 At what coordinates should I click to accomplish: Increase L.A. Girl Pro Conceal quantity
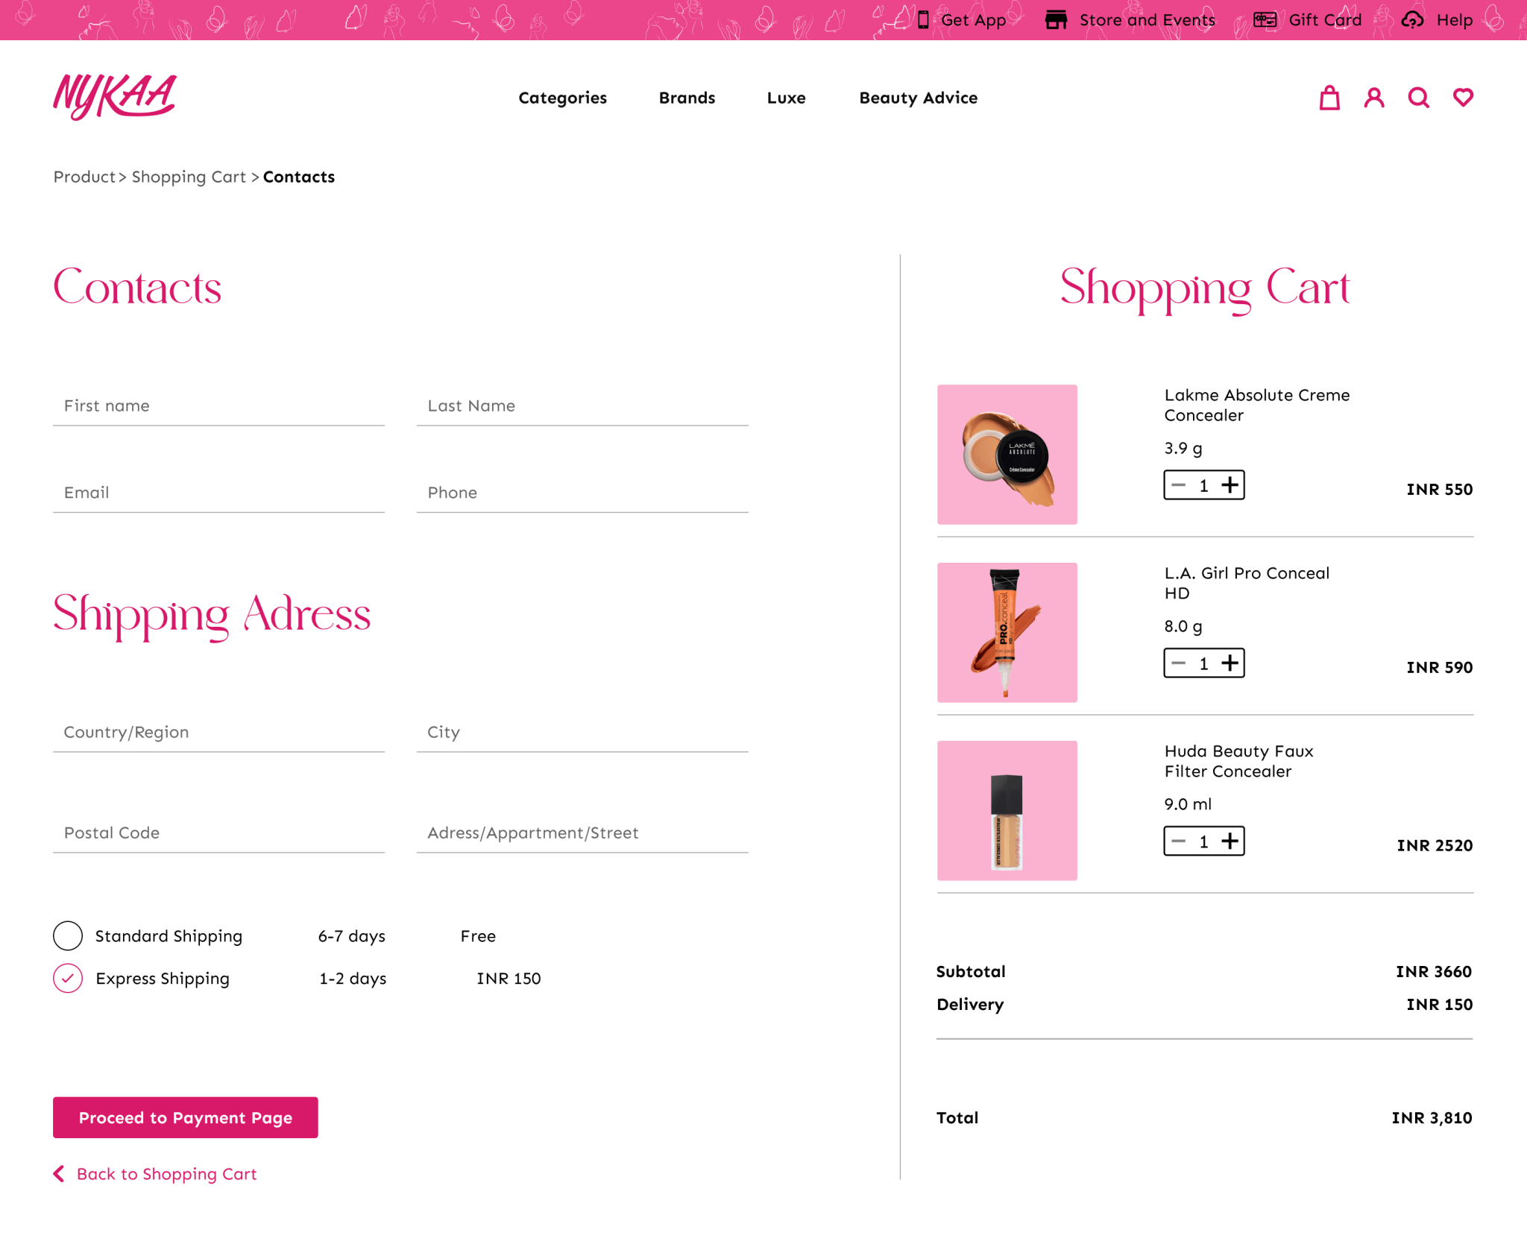[1230, 663]
